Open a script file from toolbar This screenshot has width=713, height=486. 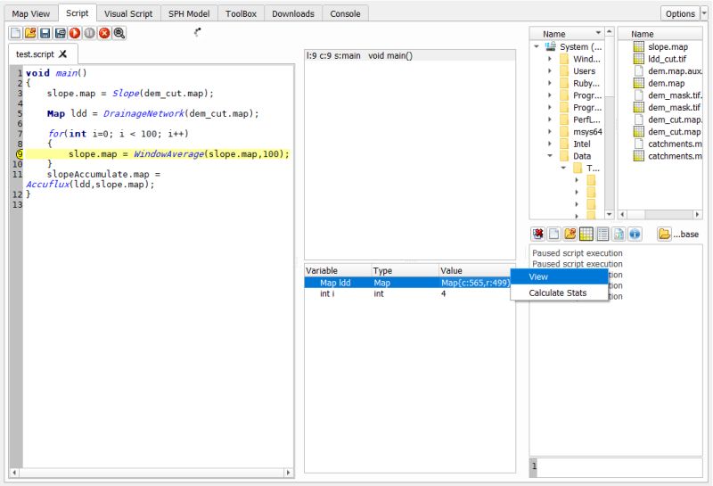point(30,33)
